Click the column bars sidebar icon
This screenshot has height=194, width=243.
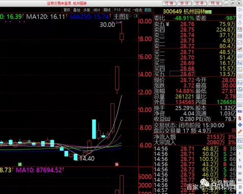coord(240,36)
